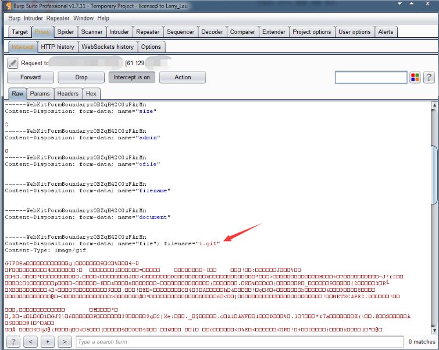Click the help question mark icon beside the comment field
Image resolution: width=439 pixels, height=350 pixels.
click(x=429, y=77)
